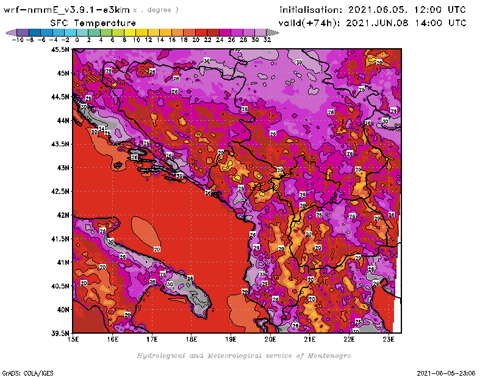Click the 'SFC Temperature' heading
Image resolution: width=488 pixels, height=377 pixels.
(x=93, y=23)
